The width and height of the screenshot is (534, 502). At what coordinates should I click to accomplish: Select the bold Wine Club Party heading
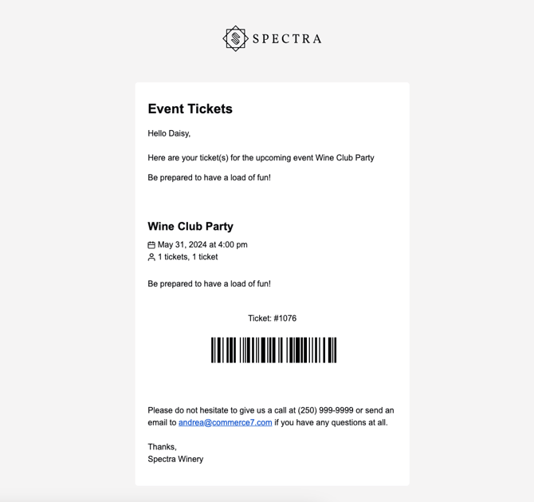tap(190, 227)
